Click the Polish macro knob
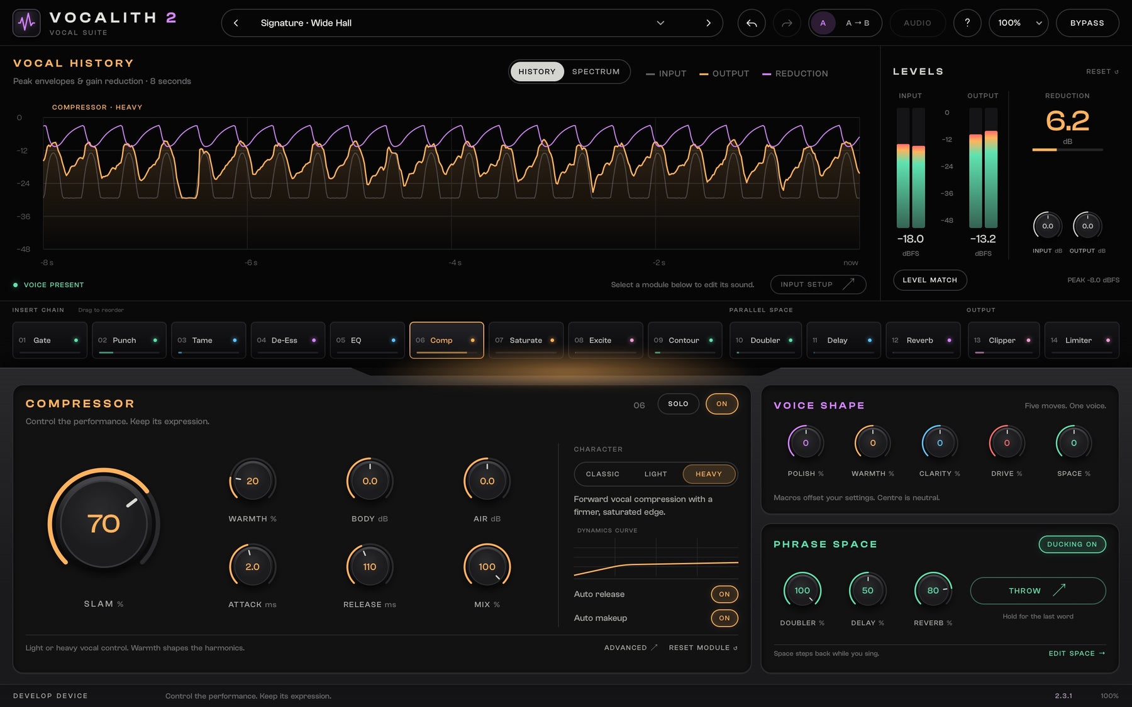 [x=806, y=442]
